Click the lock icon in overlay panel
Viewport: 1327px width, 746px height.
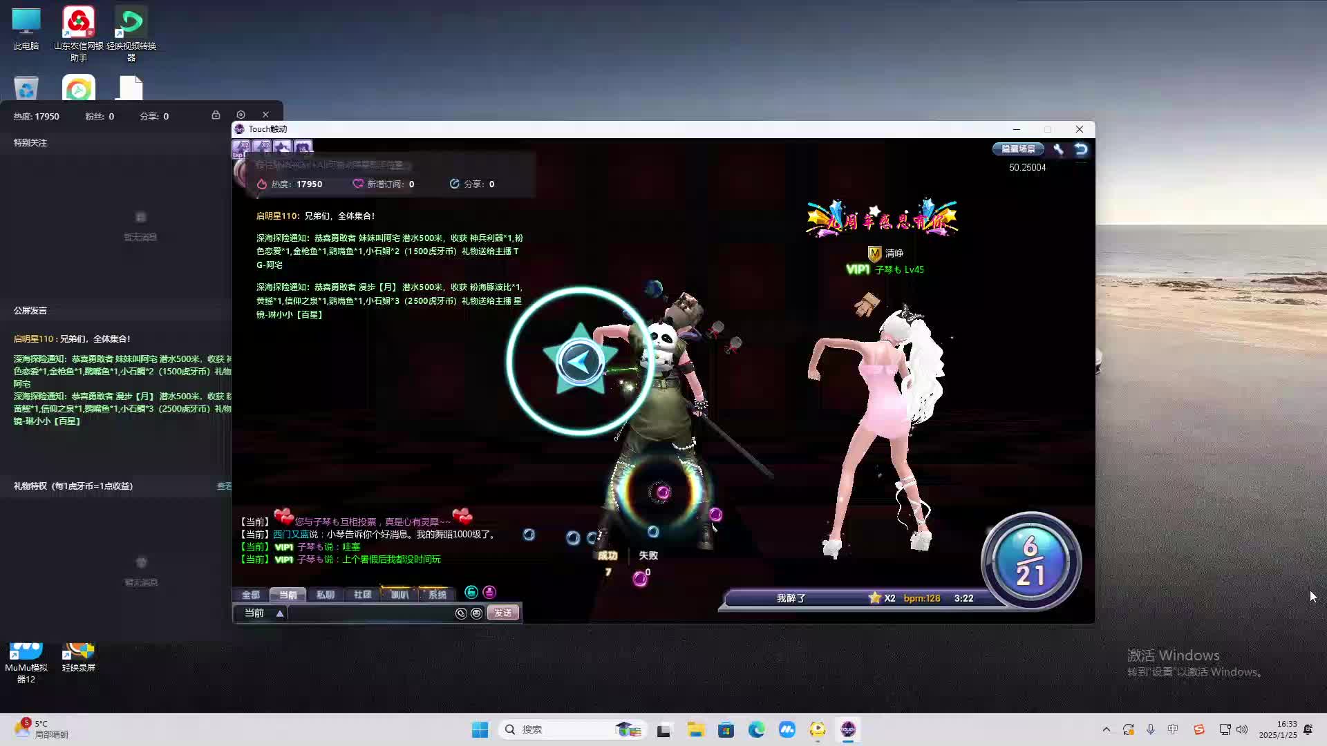click(x=216, y=115)
